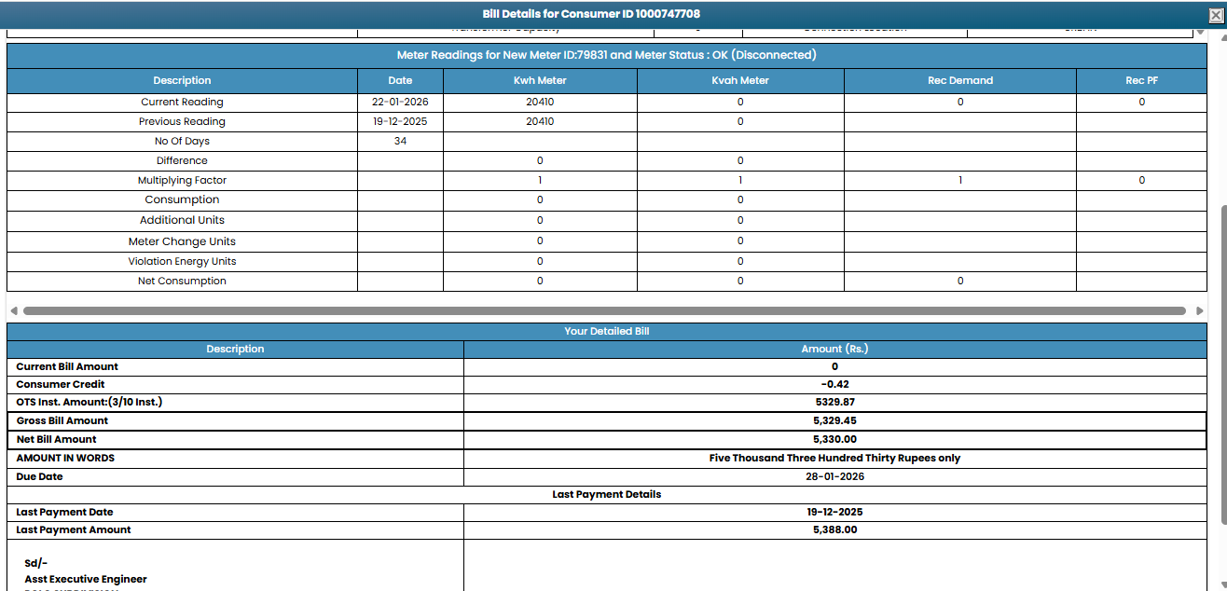Select the AMOUNT IN WORDS label
This screenshot has width=1227, height=591.
coord(65,458)
